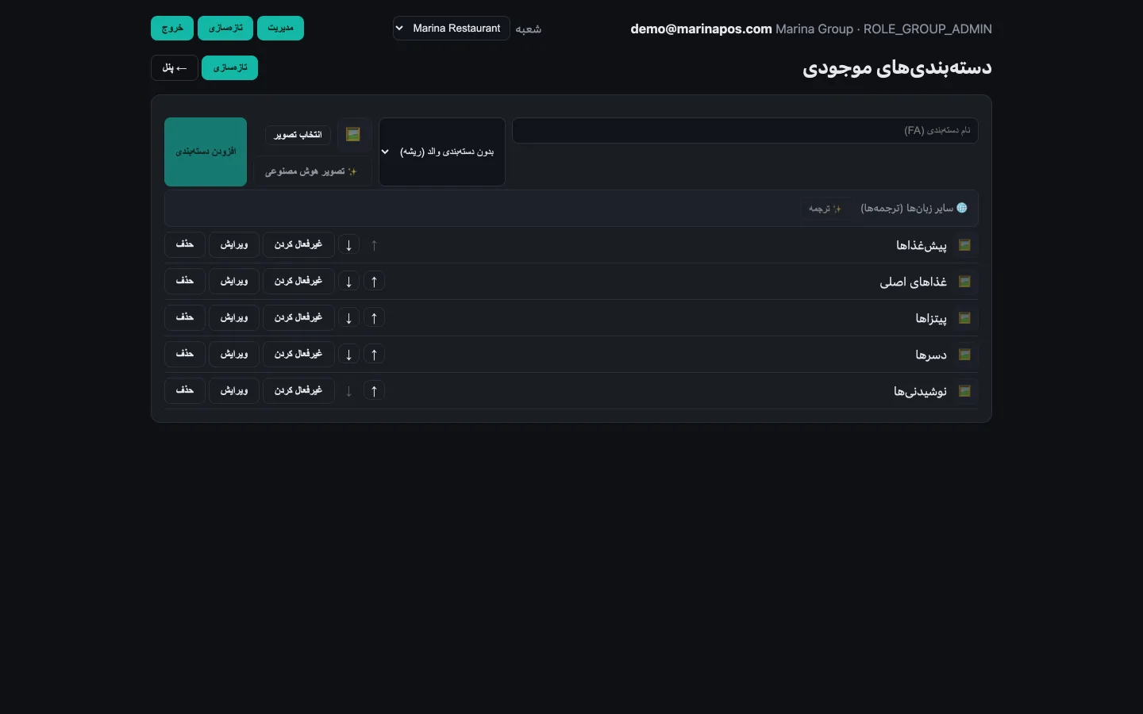Delete غذاهای اصلی with حذف button
Viewport: 1143px width, 714px height.
185,281
